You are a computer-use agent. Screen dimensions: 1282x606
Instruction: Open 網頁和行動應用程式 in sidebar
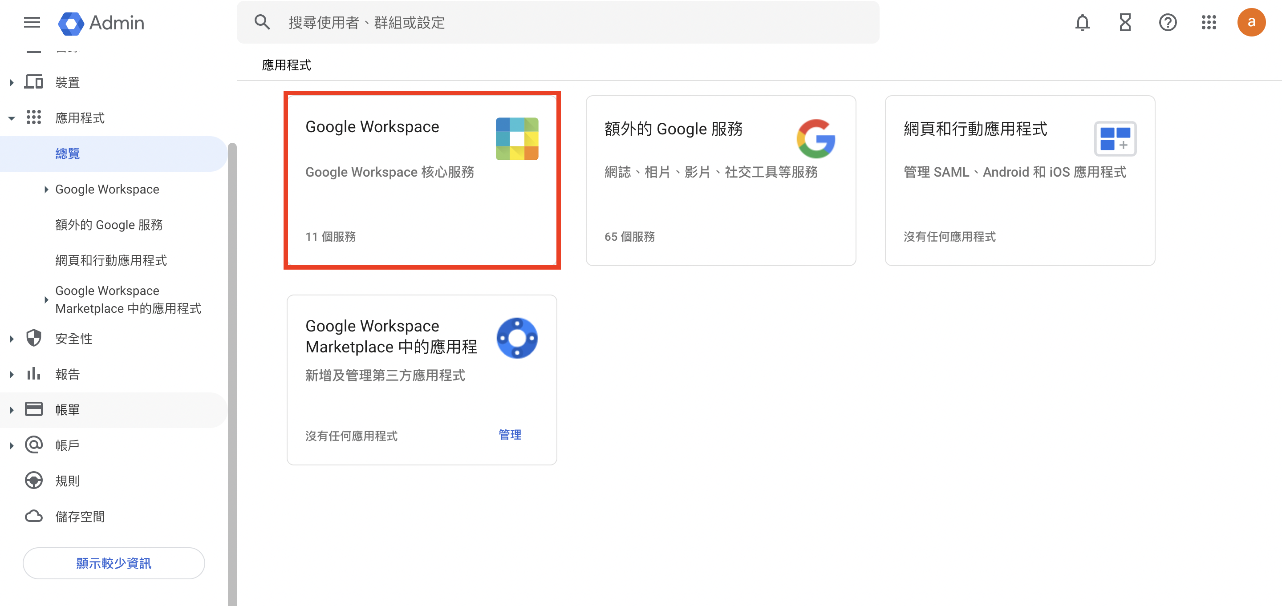coord(111,260)
